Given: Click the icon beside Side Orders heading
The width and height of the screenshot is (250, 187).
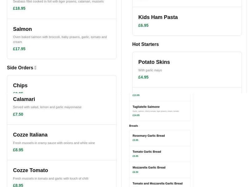Looking at the screenshot, I should point(35,67).
